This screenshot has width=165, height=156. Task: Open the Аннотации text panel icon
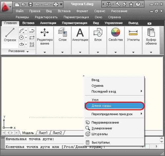(80, 33)
